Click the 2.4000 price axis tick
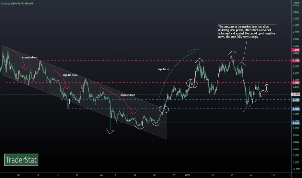Screen dimensions: 302x178 coord(296,87)
